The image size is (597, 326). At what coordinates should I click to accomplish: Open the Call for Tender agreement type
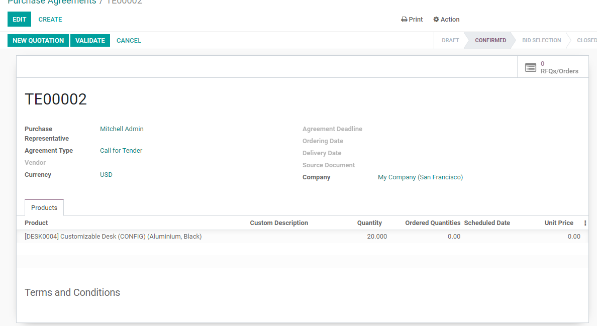pos(121,151)
